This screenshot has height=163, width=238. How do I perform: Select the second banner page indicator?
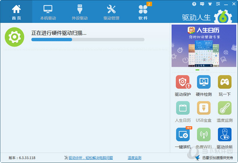[x=202, y=70]
